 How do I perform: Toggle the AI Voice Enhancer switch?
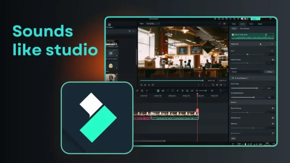tap(232, 78)
